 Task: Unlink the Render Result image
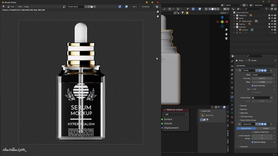[x=95, y=7]
